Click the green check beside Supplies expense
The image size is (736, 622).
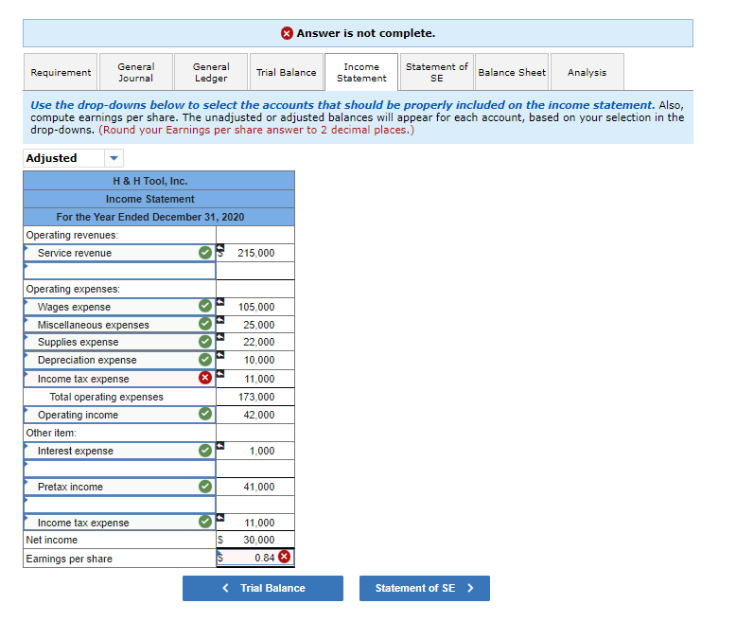[205, 342]
